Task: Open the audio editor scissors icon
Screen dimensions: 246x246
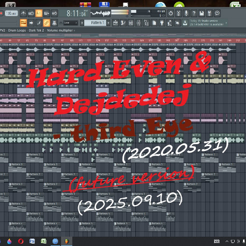Action: point(179,13)
